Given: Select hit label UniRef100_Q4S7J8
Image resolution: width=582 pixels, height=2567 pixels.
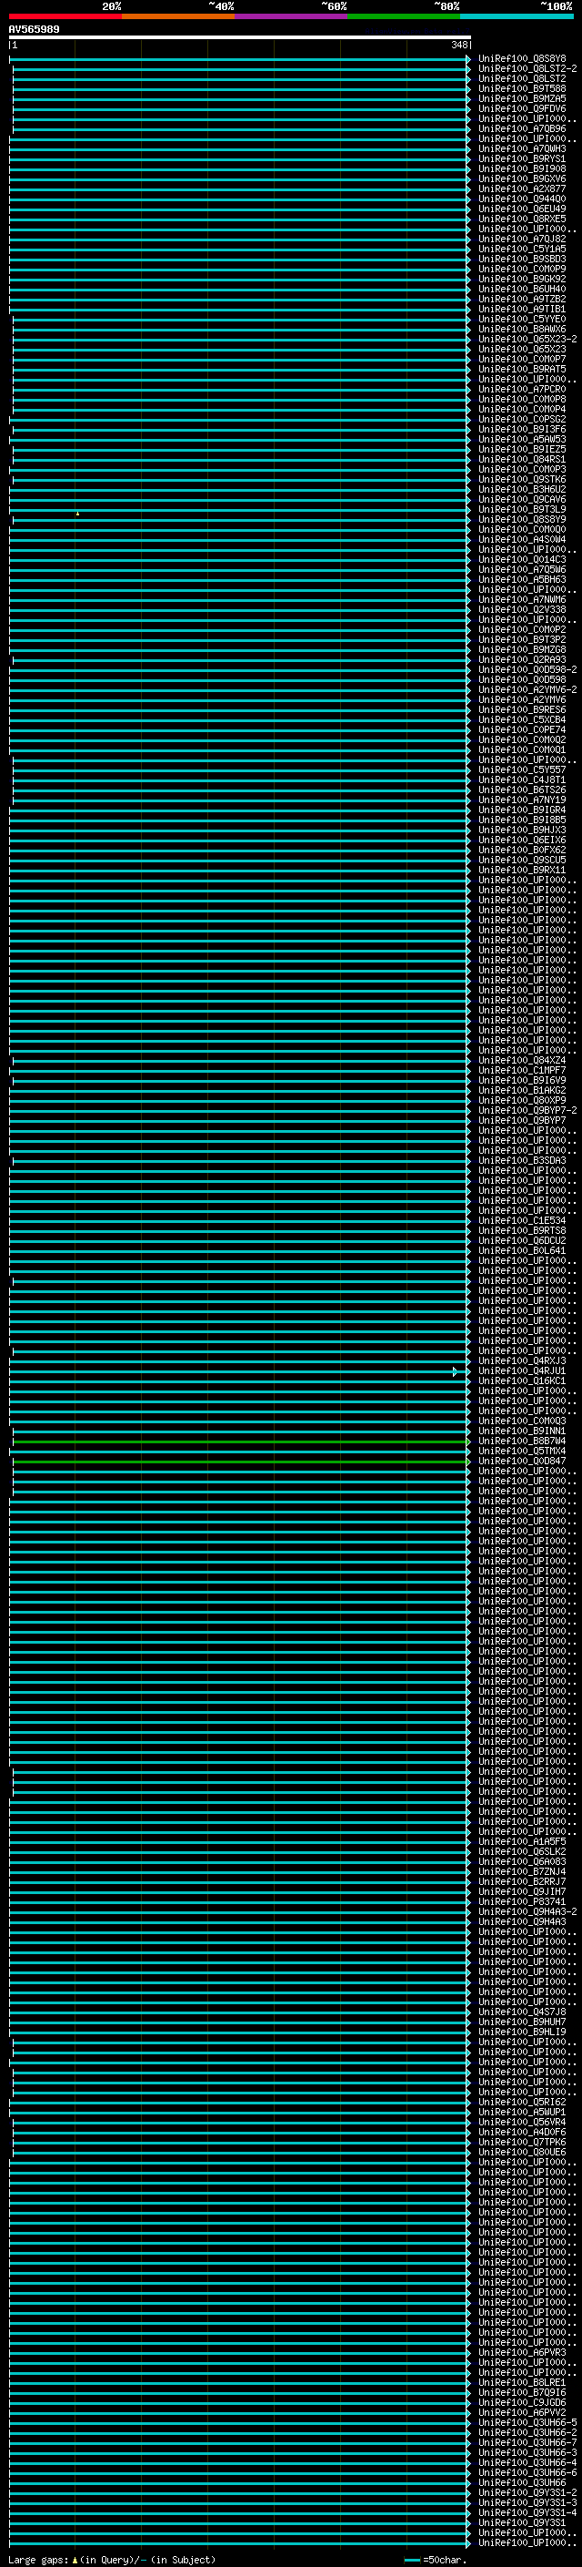Looking at the screenshot, I should click(522, 2012).
